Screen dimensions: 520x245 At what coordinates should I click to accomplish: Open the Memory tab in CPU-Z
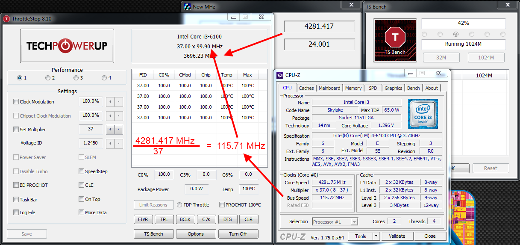click(x=353, y=88)
